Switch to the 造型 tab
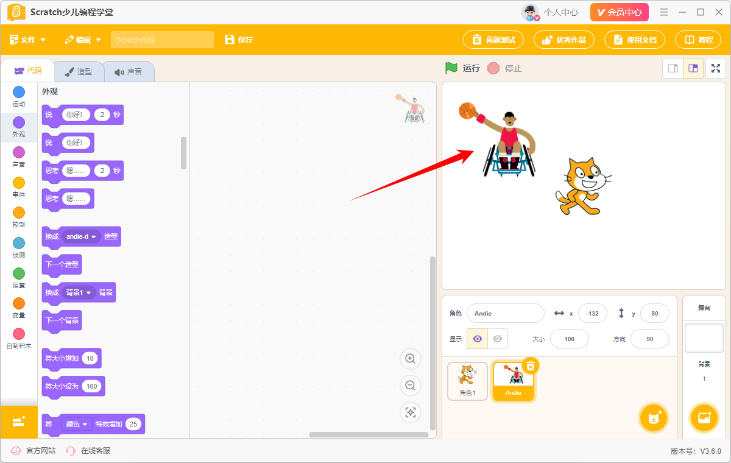The height and width of the screenshot is (463, 731). tap(78, 71)
